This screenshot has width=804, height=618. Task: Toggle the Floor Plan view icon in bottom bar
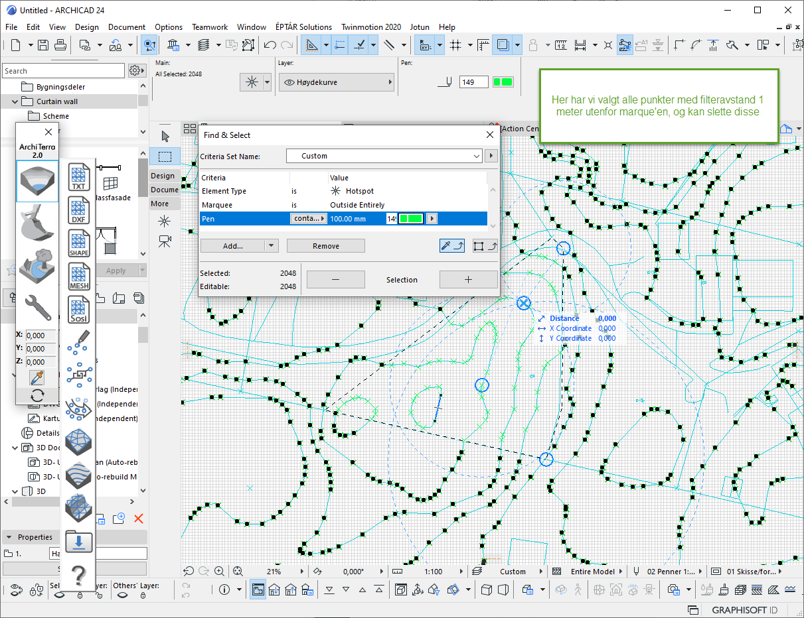(258, 589)
